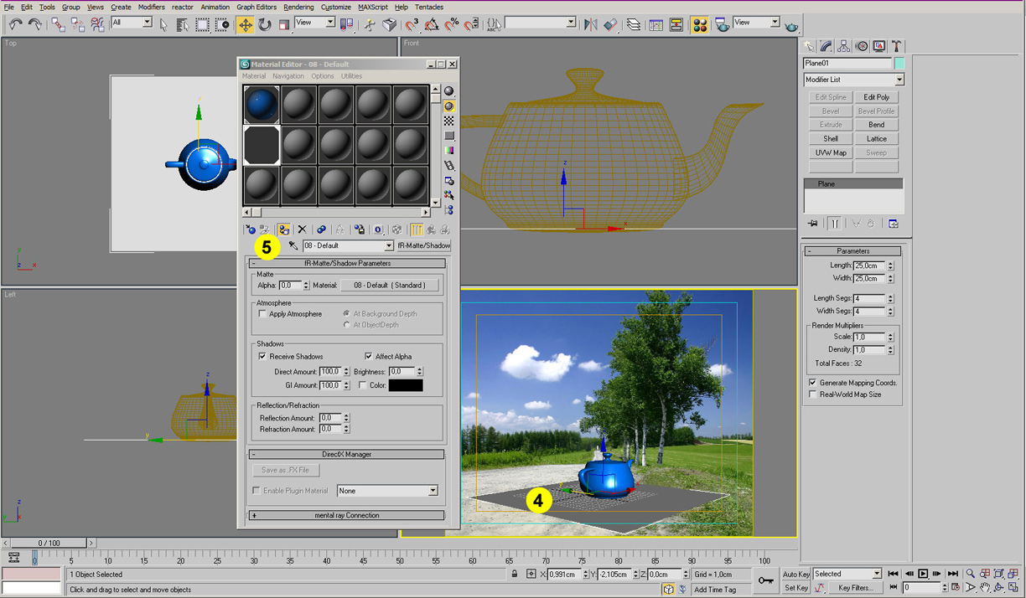Click the UVW Map modifier button
The height and width of the screenshot is (598, 1026).
pos(830,153)
